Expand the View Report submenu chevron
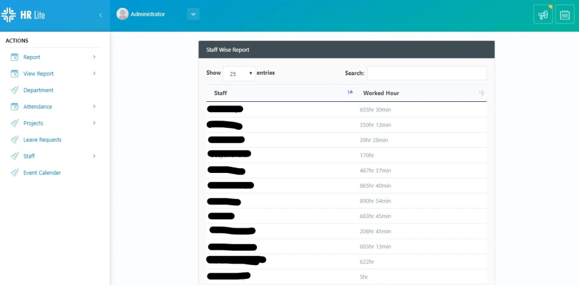Image resolution: width=579 pixels, height=285 pixels. [x=94, y=74]
